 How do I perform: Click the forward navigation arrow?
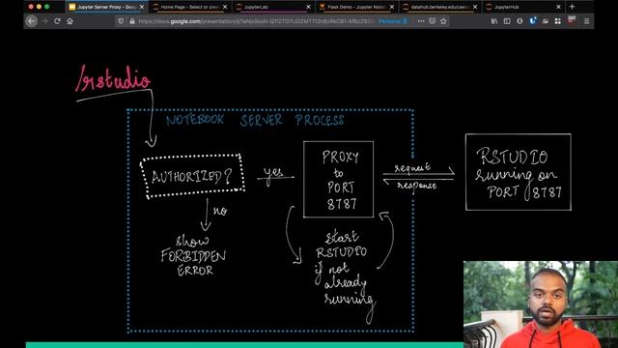tap(44, 21)
